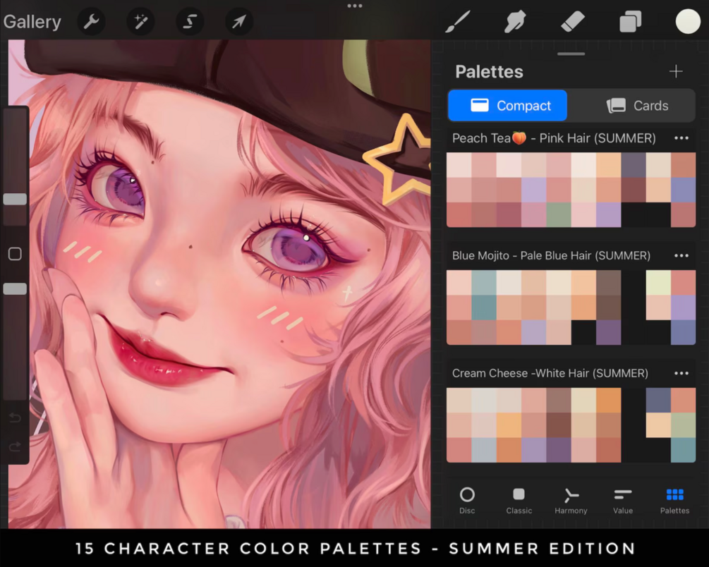The image size is (709, 567).
Task: Select the Eraser tool
Action: coord(572,21)
